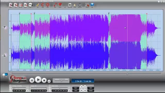
Task: Click the Open file toolbar icon
Action: [11, 5]
